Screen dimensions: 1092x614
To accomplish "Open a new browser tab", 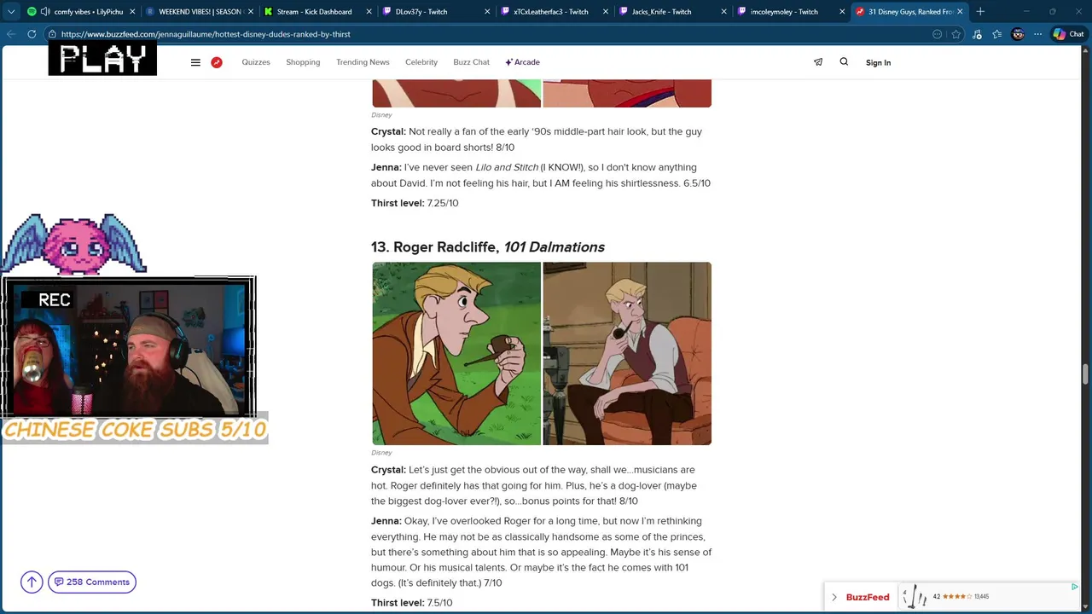I will pyautogui.click(x=980, y=12).
